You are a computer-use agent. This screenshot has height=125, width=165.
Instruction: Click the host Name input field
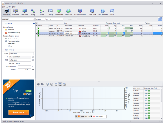click(21, 54)
